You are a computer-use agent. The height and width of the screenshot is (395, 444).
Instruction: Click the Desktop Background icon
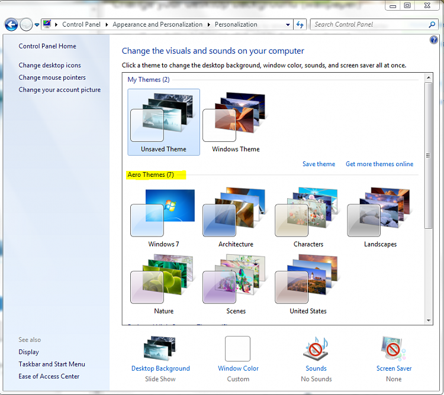pos(160,348)
